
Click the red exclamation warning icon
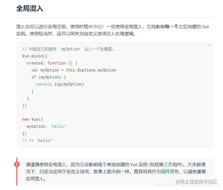tap(17, 164)
